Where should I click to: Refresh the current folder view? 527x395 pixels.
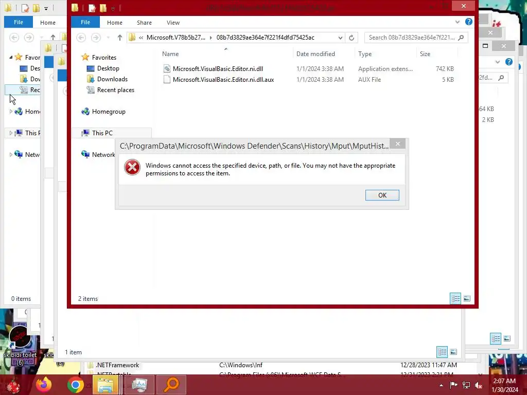pyautogui.click(x=351, y=38)
